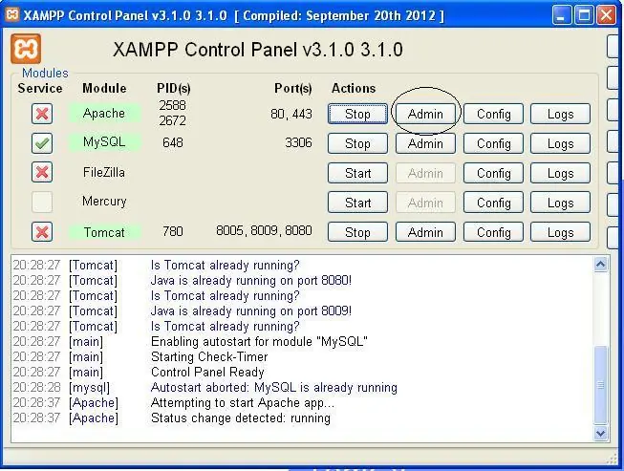Click log "Java is already running on port 8009!"
This screenshot has height=471, width=624.
pos(250,311)
